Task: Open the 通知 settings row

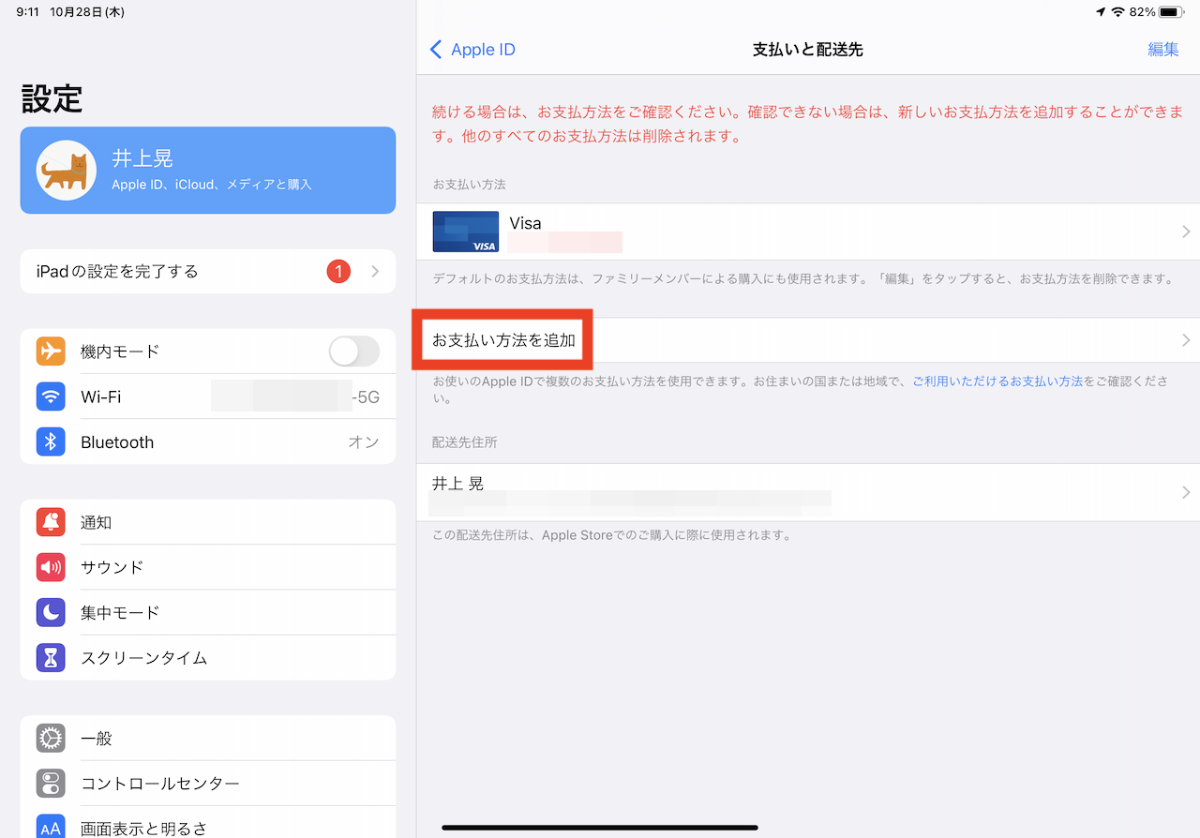Action: 208,522
